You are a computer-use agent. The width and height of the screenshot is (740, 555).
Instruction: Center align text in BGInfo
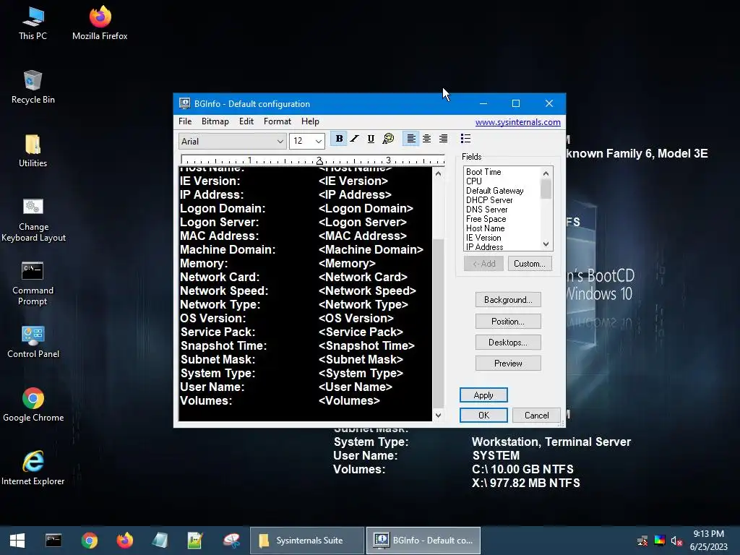[426, 139]
